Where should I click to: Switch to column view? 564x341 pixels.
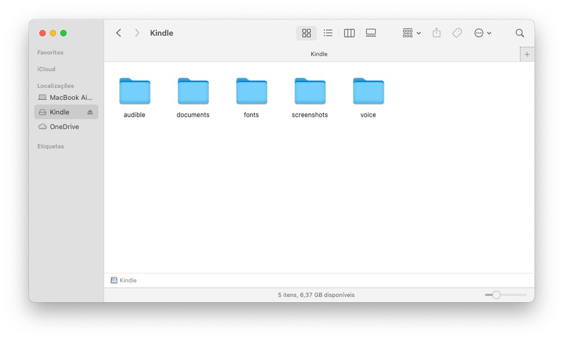pyautogui.click(x=349, y=33)
